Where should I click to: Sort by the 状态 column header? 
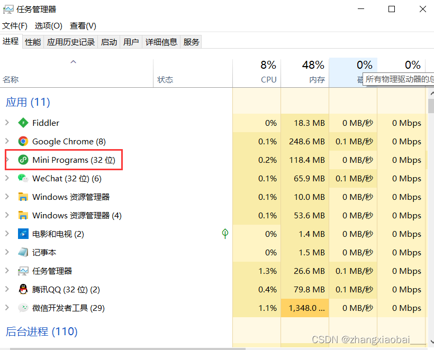(193, 73)
